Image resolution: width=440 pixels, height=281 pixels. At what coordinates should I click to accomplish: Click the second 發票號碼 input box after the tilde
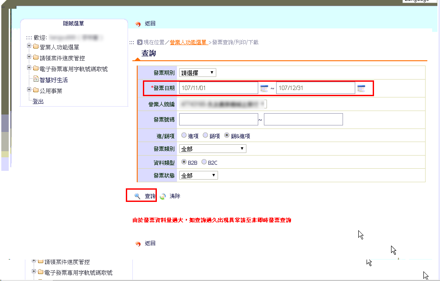tap(303, 119)
